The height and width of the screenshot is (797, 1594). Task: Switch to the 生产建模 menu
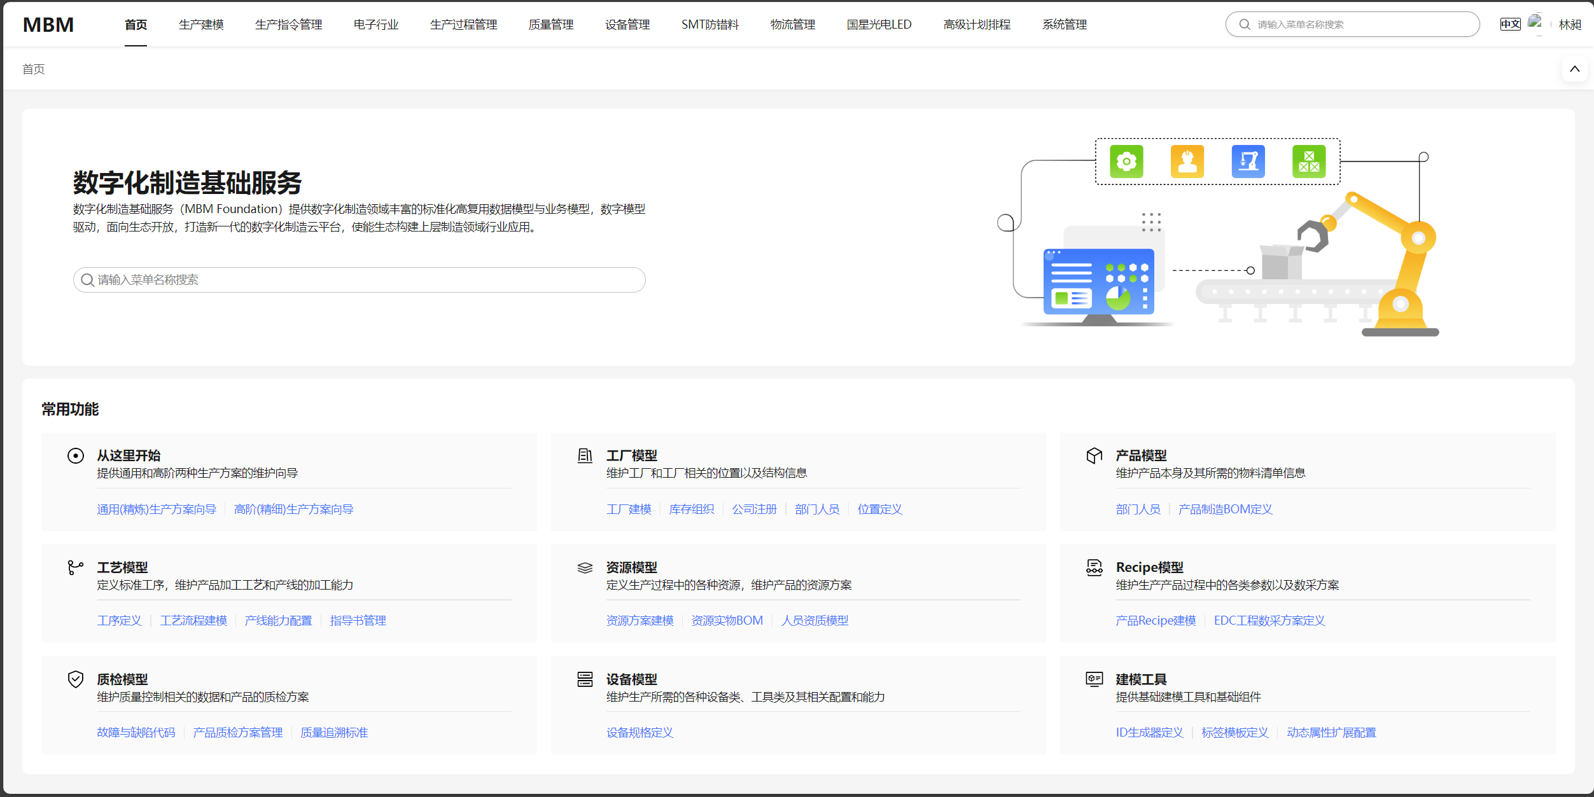tap(200, 24)
